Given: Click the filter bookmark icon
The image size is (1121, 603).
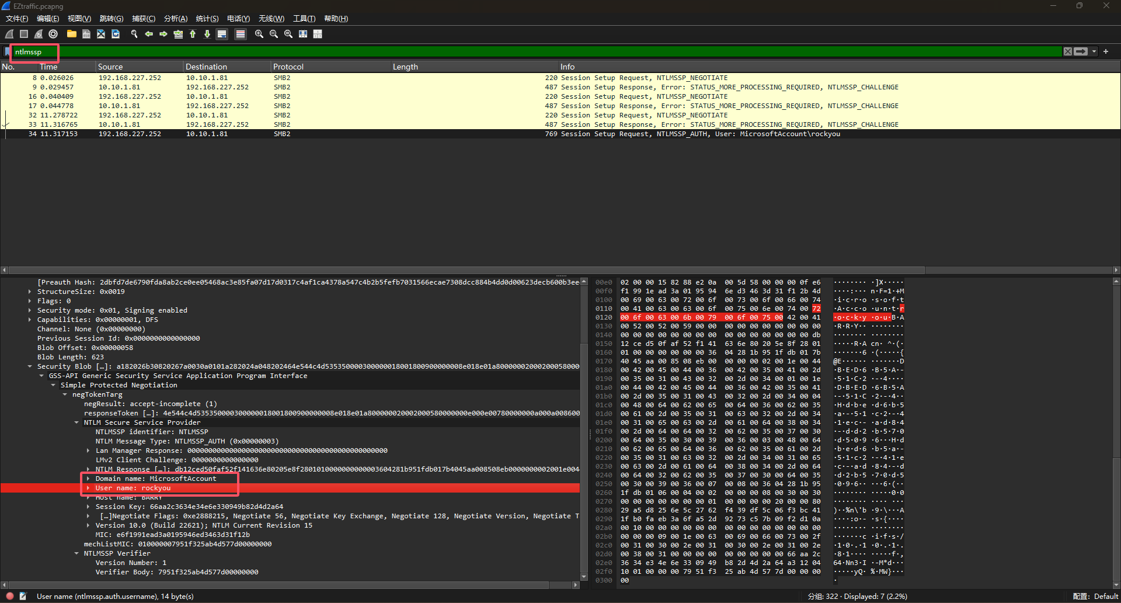Looking at the screenshot, I should pyautogui.click(x=8, y=51).
